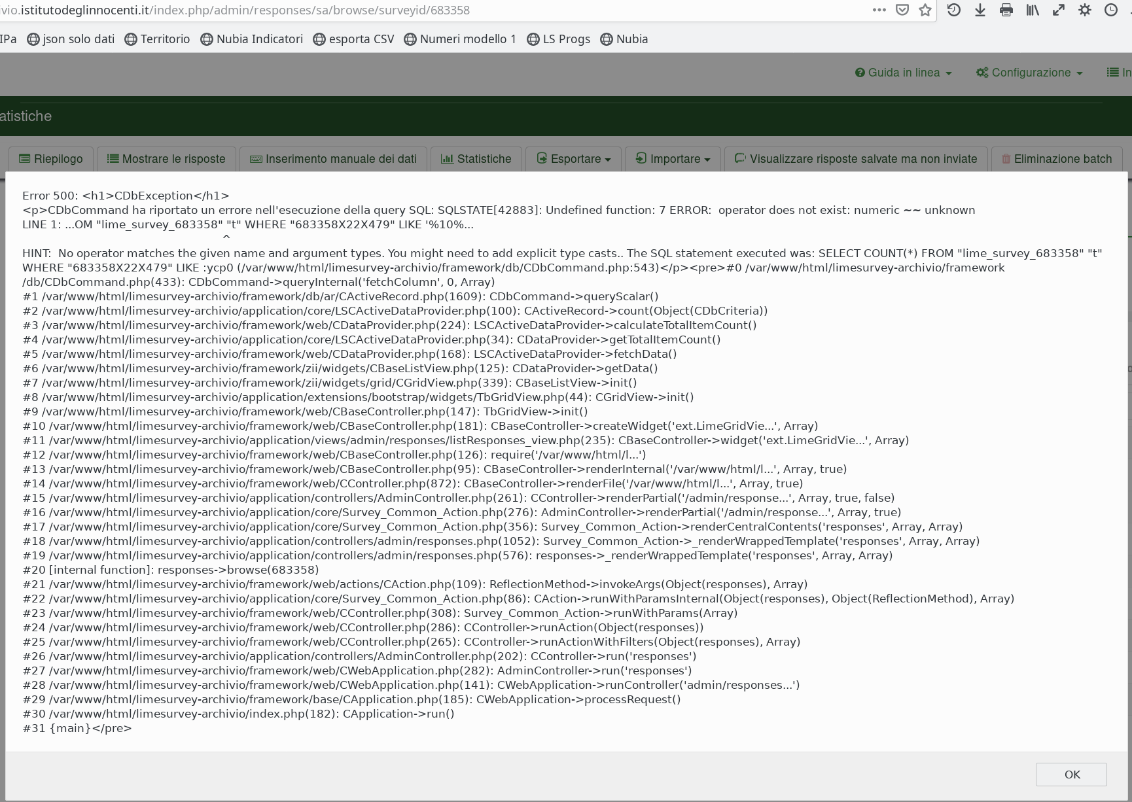1132x802 pixels.
Task: Save page to Pocket
Action: (x=902, y=10)
